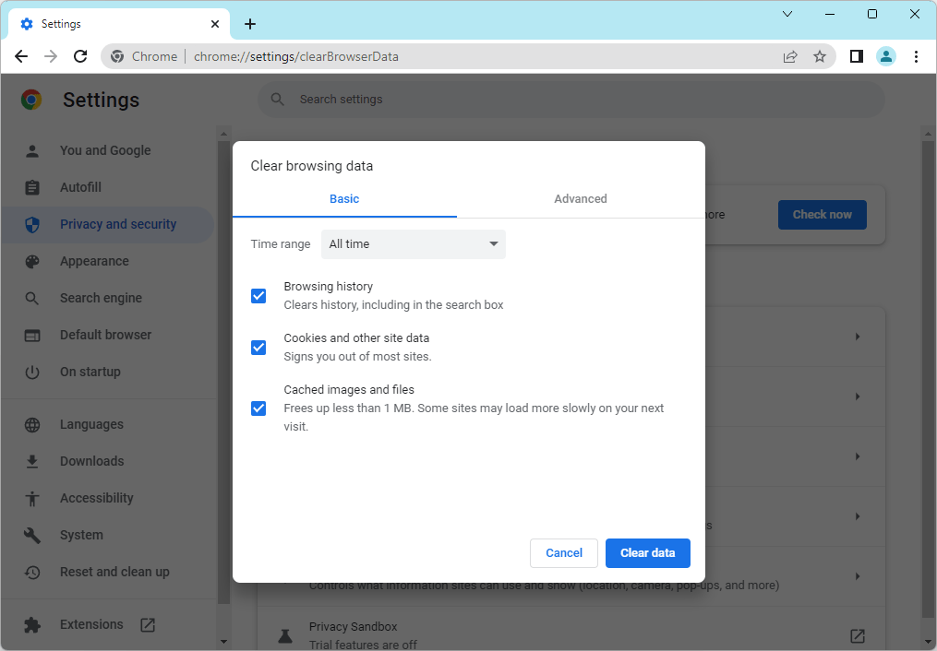937x651 pixels.
Task: Click the Search settings input field
Action: point(571,99)
